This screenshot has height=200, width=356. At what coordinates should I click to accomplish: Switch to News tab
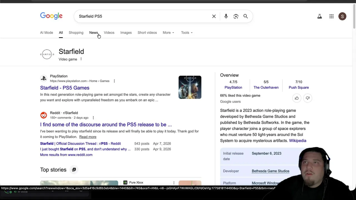click(x=93, y=32)
